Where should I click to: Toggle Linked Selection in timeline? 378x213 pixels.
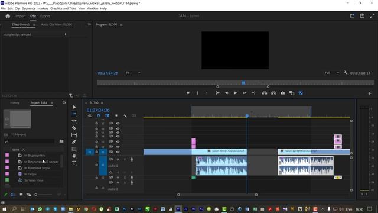(x=107, y=116)
